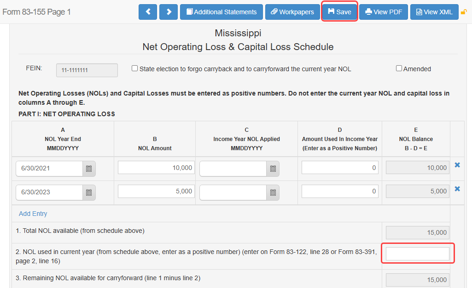
Task: Click the Add Entry link
Action: (x=33, y=214)
